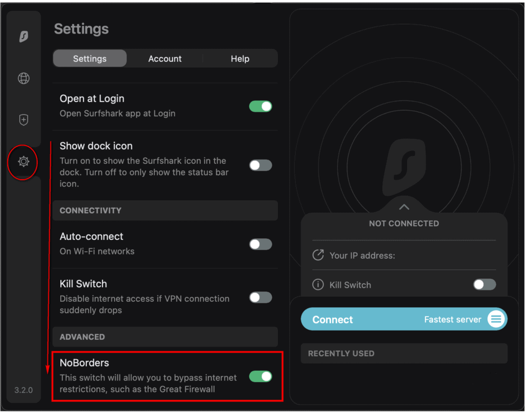527x413 pixels.
Task: Turn on Auto-connect for Wi-Fi networks
Action: click(x=260, y=244)
